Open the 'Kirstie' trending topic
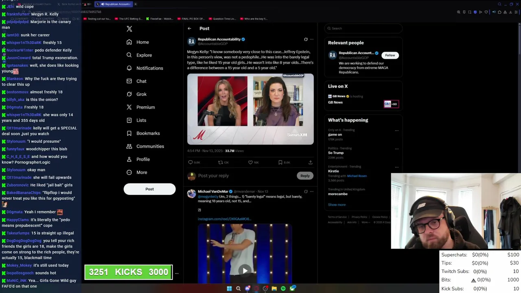The height and width of the screenshot is (293, 521). click(x=333, y=171)
